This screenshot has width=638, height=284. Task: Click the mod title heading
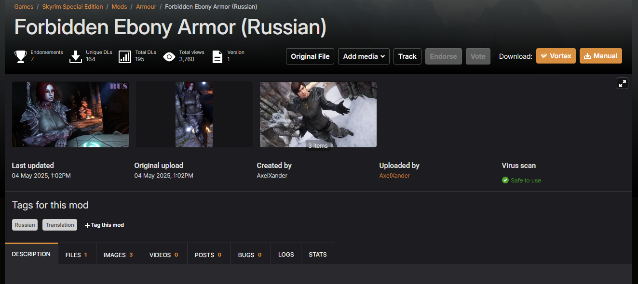[x=170, y=27]
